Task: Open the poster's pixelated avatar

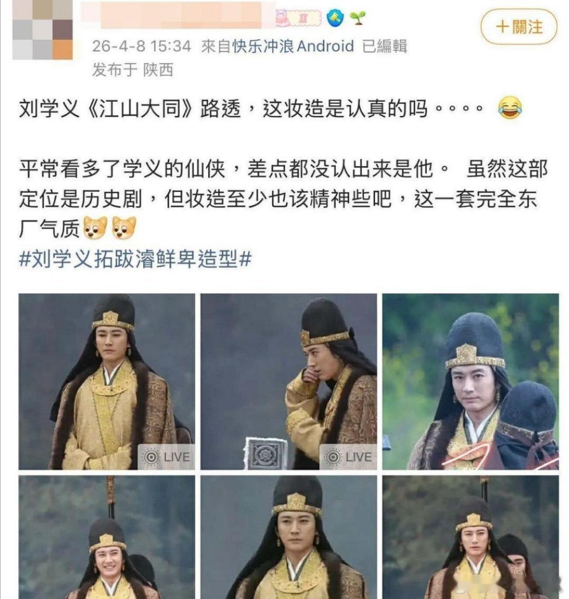Action: pyautogui.click(x=43, y=30)
